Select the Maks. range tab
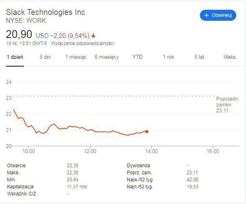Screen dimensions: 246x204 click(x=230, y=57)
